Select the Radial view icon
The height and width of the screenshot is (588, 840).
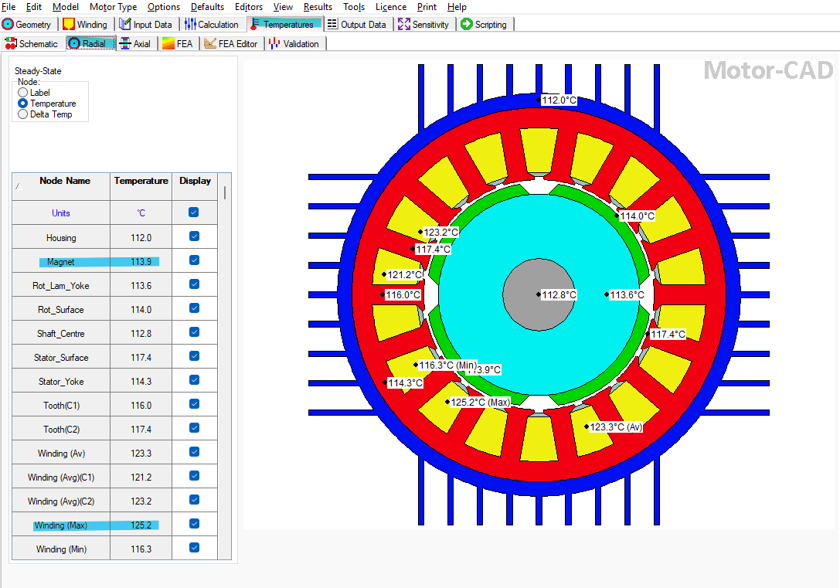pos(74,43)
